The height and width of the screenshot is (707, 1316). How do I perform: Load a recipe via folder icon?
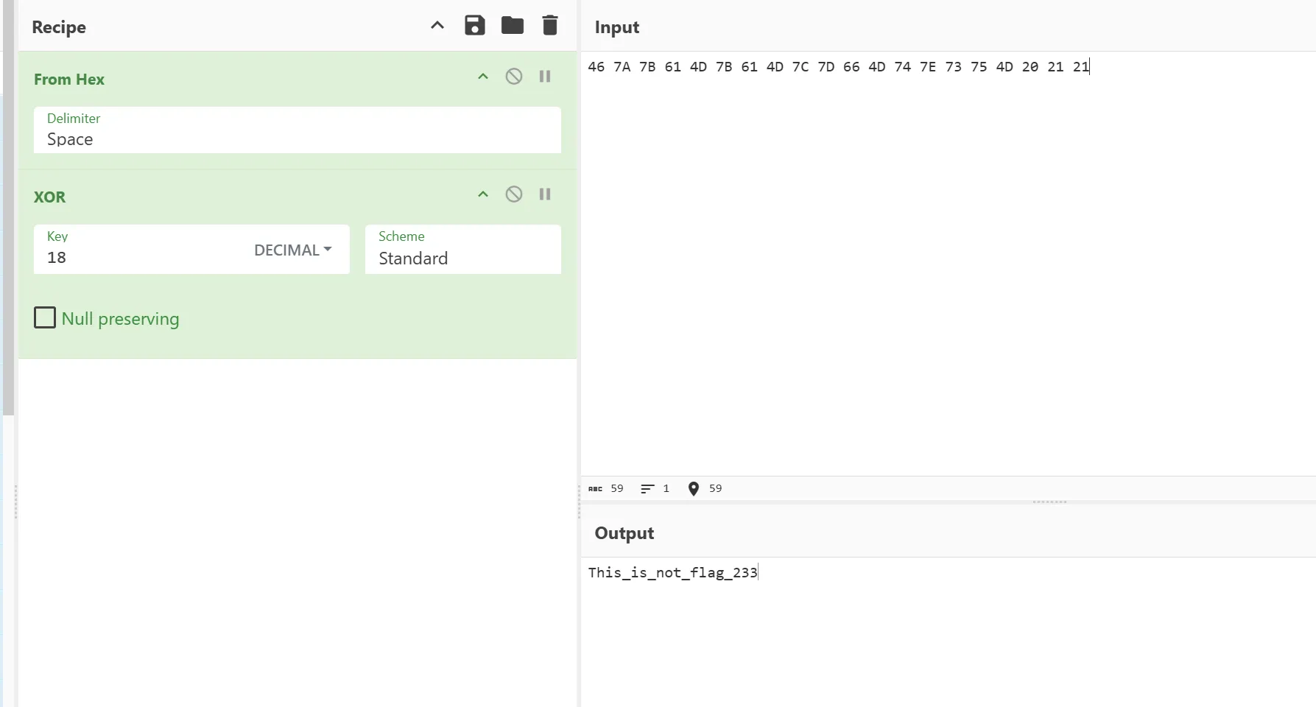(x=512, y=26)
